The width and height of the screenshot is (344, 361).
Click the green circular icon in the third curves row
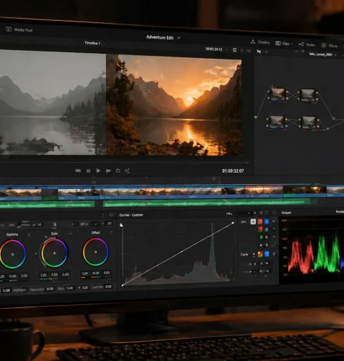(x=261, y=237)
